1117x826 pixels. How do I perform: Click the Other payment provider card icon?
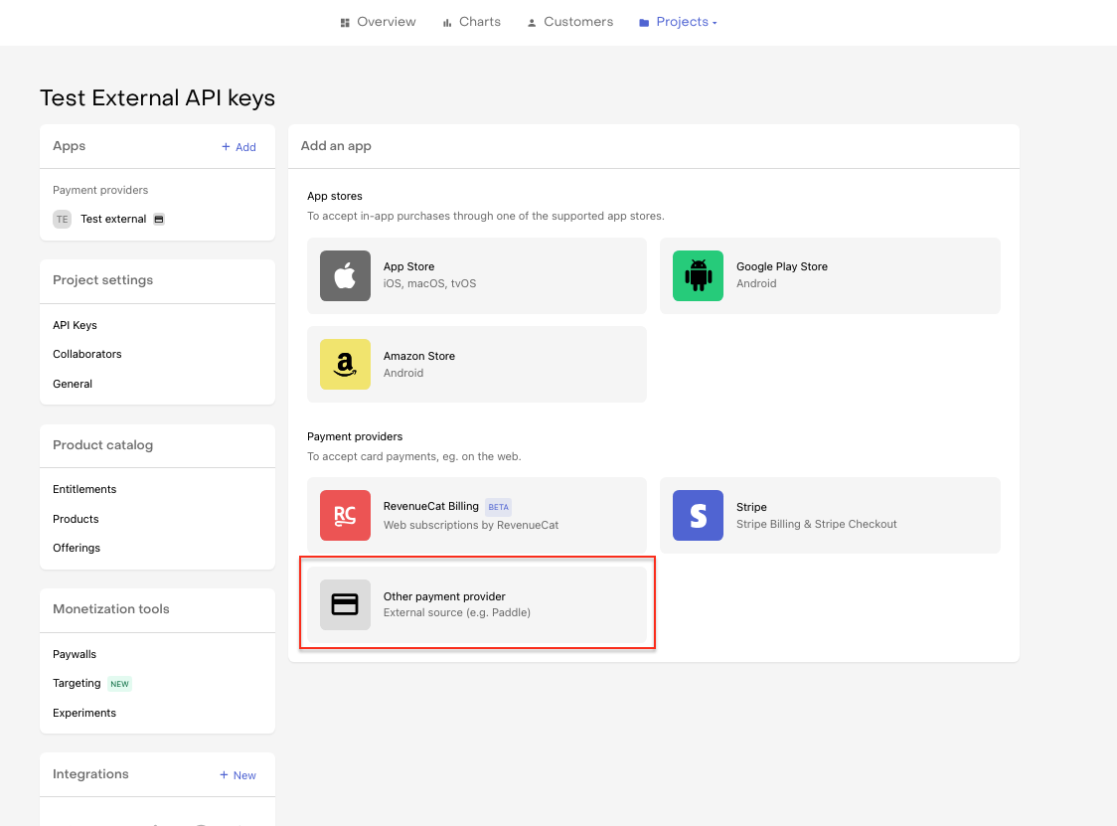pos(345,604)
